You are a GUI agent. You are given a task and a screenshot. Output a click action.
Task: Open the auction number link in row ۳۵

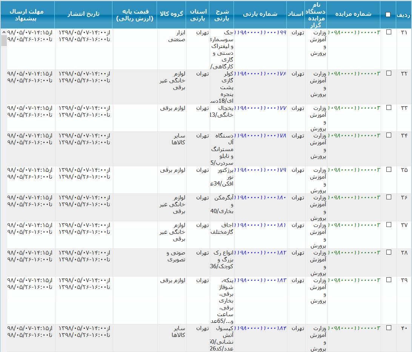[354, 170]
